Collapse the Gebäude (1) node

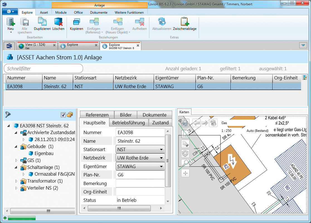coord(16,147)
